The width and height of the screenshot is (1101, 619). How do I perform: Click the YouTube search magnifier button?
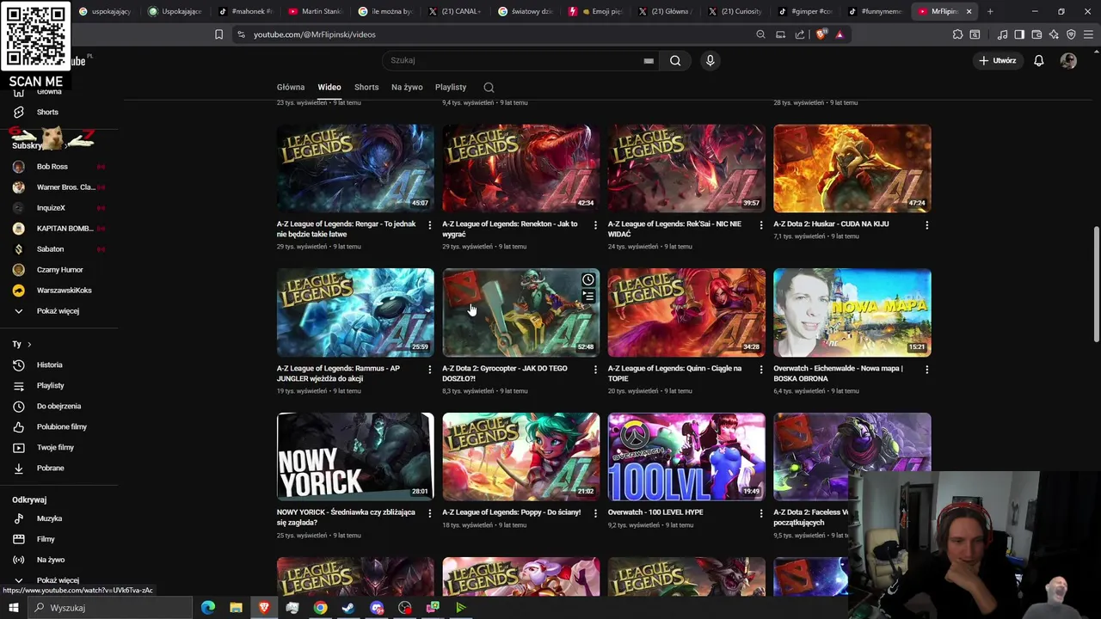coord(675,60)
